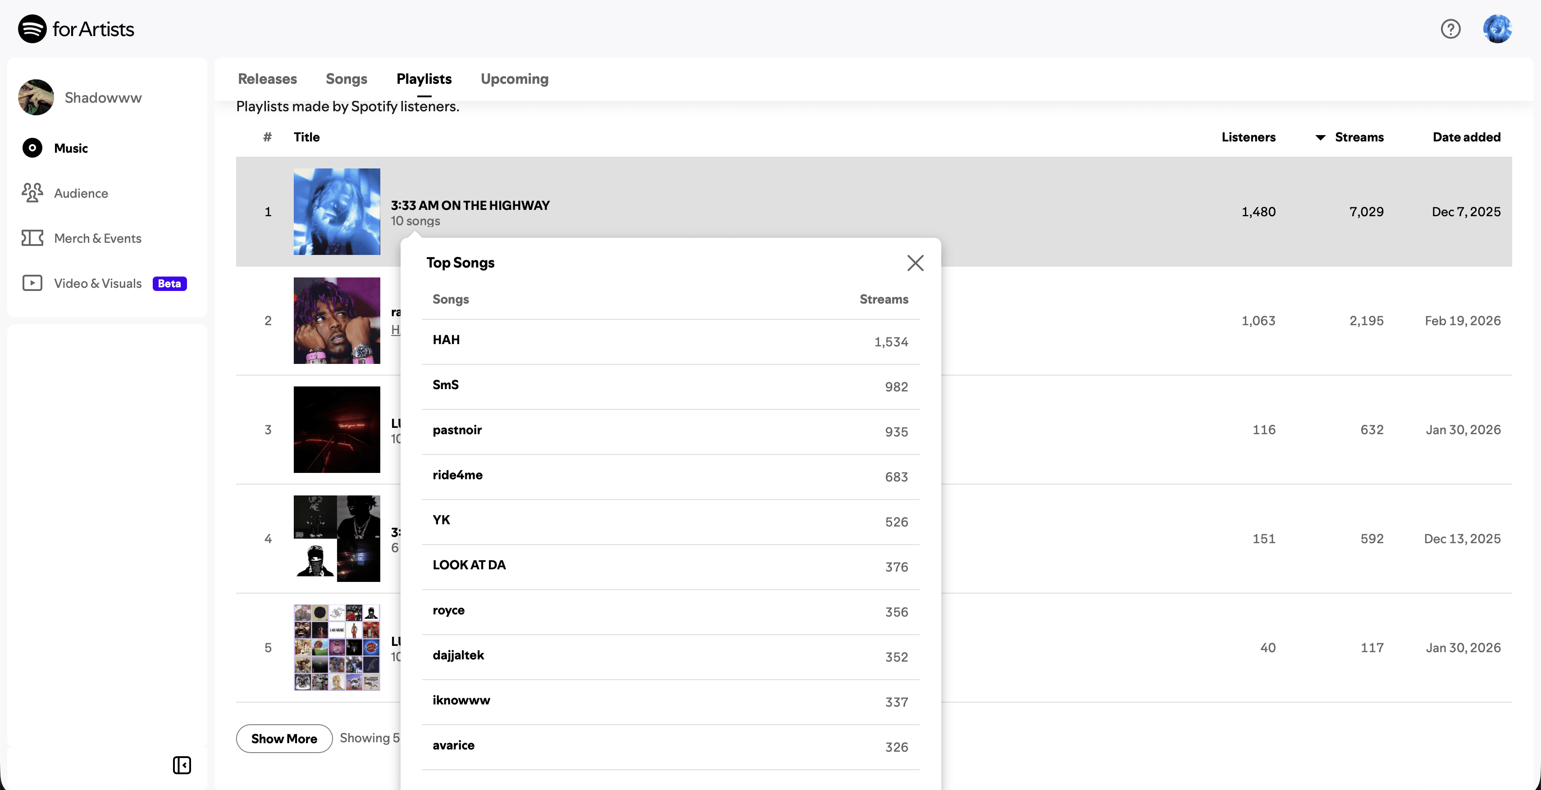Open Video & Visuals play icon

pos(32,283)
